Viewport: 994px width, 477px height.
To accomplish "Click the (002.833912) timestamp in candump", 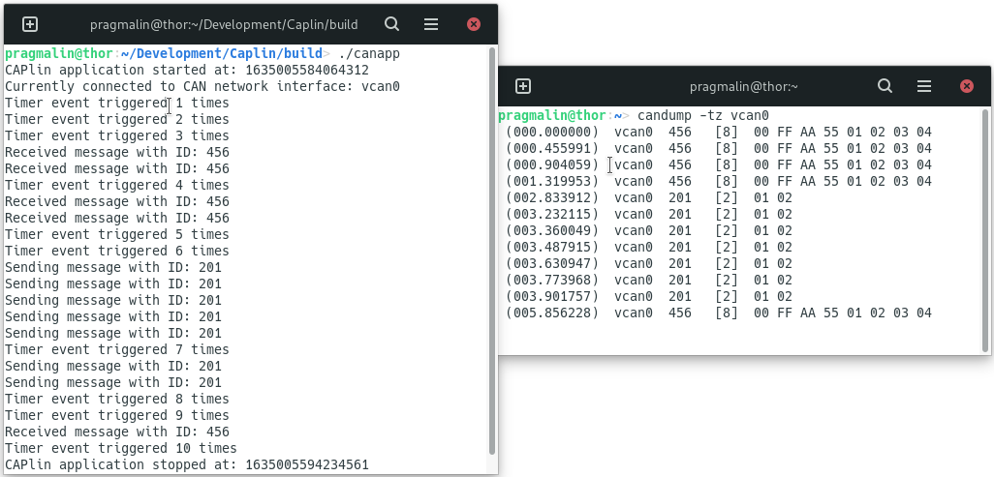I will point(552,197).
